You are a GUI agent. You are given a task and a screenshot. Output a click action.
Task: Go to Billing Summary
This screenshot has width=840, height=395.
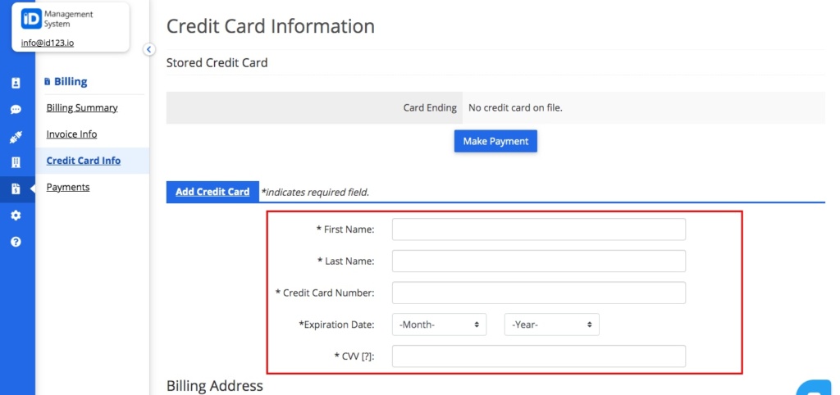[x=82, y=107]
